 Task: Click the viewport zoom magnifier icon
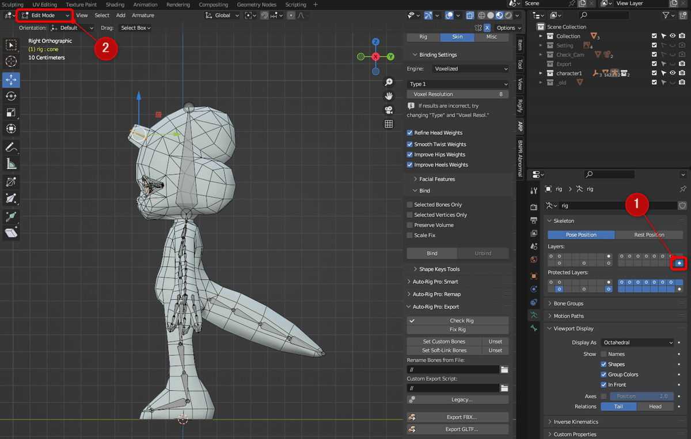pyautogui.click(x=389, y=82)
